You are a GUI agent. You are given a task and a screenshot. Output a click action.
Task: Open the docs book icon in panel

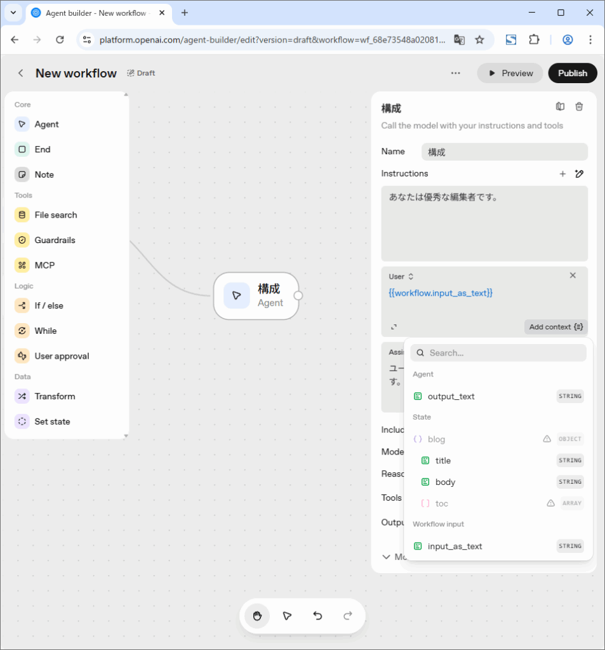(560, 107)
